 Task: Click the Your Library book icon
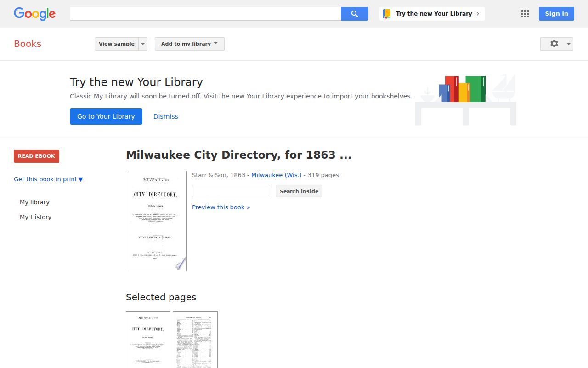387,14
